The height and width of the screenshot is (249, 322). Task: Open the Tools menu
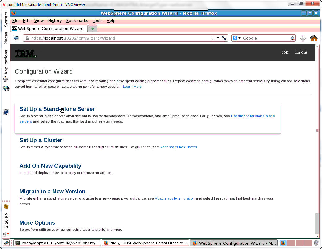point(97,21)
